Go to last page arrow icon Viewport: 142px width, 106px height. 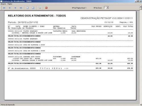21,8
